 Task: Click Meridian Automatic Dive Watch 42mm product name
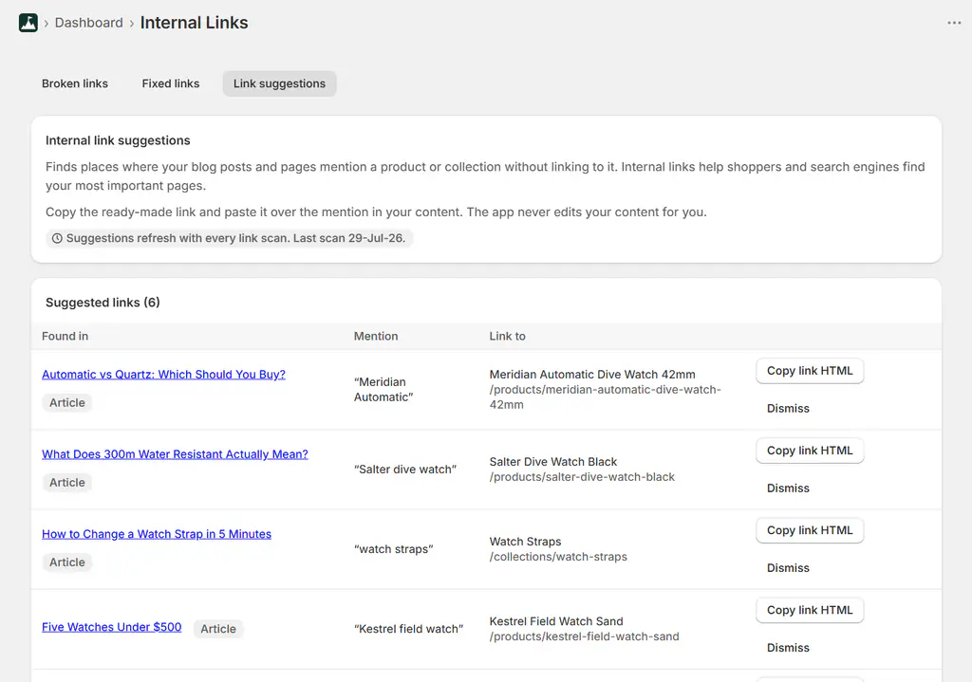click(592, 375)
